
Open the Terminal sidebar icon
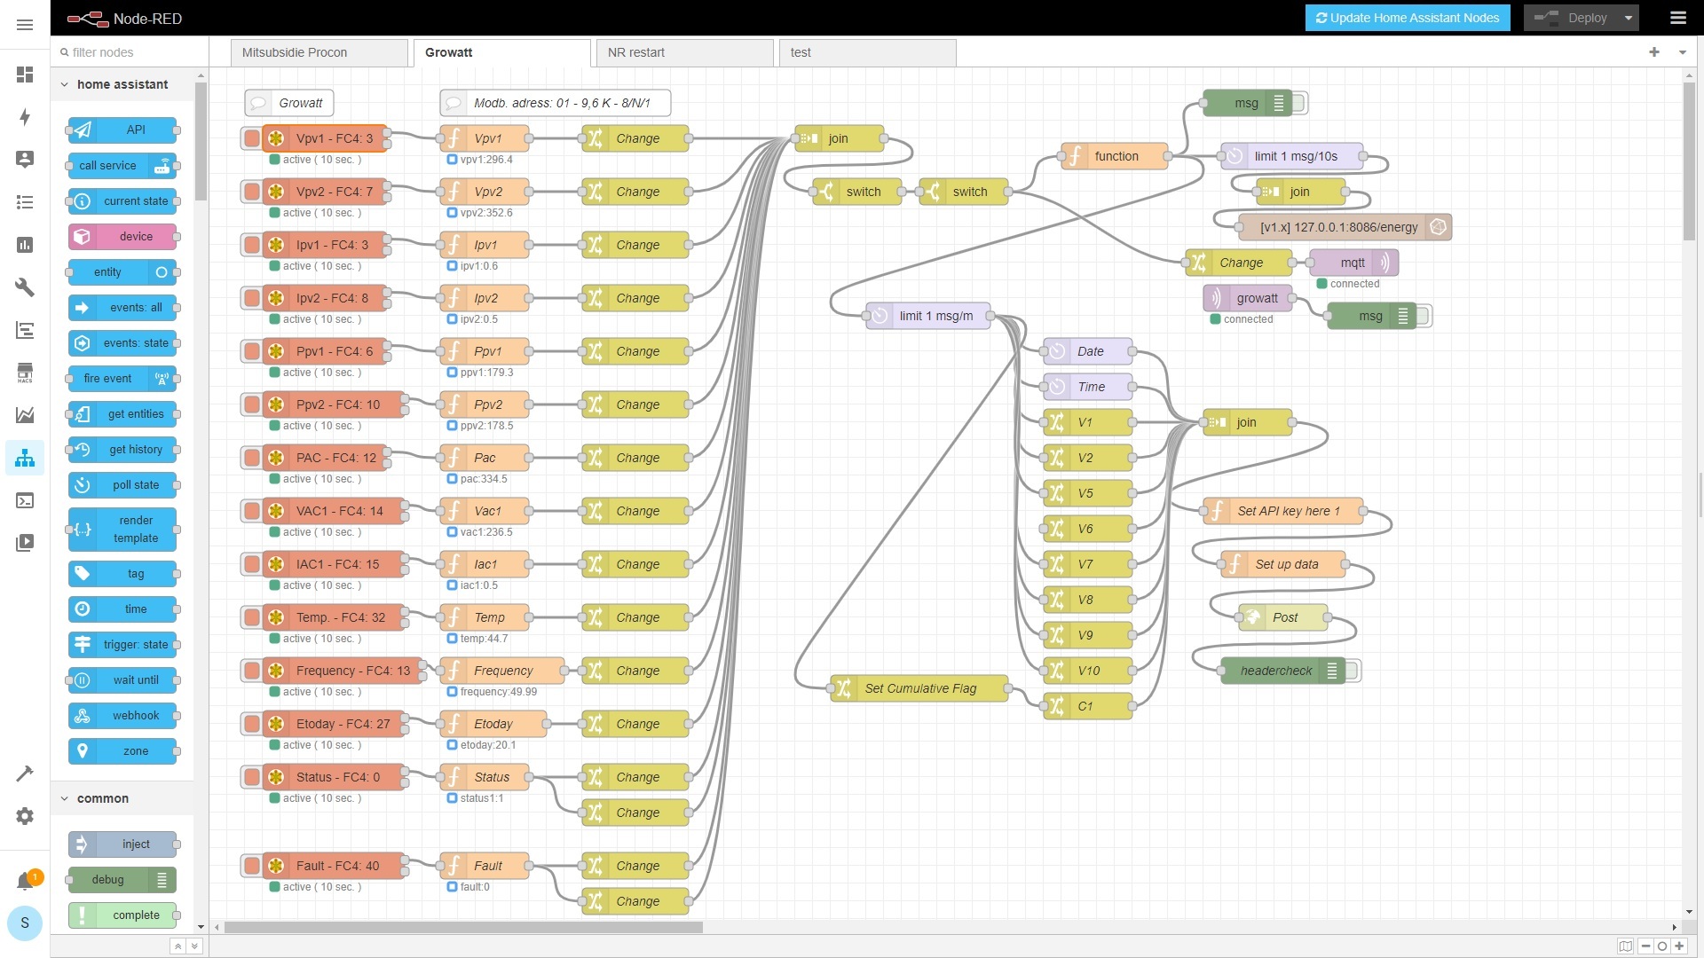tap(25, 501)
